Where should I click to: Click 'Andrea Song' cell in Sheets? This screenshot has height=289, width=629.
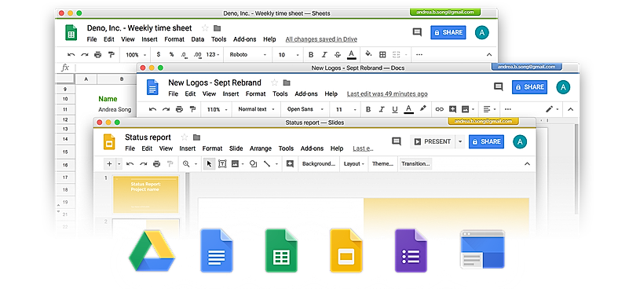point(115,110)
